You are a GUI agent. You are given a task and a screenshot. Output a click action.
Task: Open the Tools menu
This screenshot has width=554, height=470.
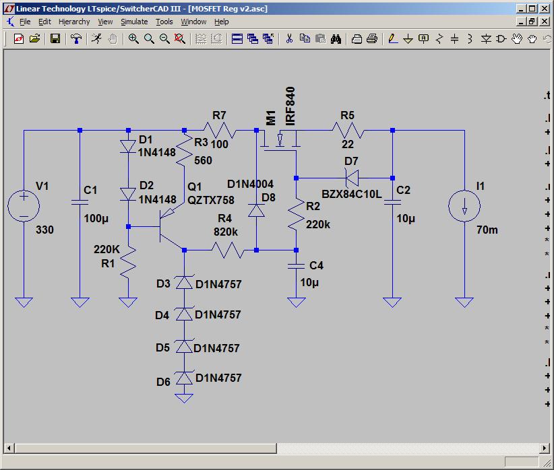coord(164,22)
